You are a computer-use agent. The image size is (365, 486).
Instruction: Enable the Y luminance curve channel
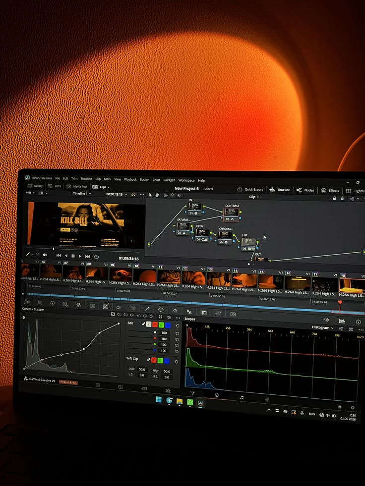(x=149, y=324)
